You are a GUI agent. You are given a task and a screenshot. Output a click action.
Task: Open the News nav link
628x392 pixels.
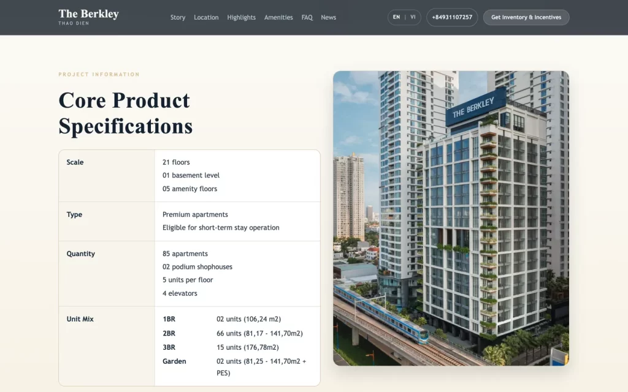(x=329, y=17)
